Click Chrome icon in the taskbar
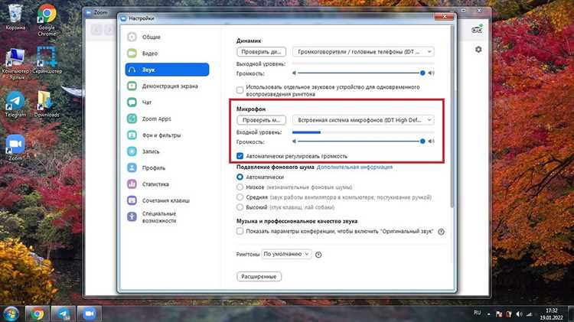 (x=37, y=314)
